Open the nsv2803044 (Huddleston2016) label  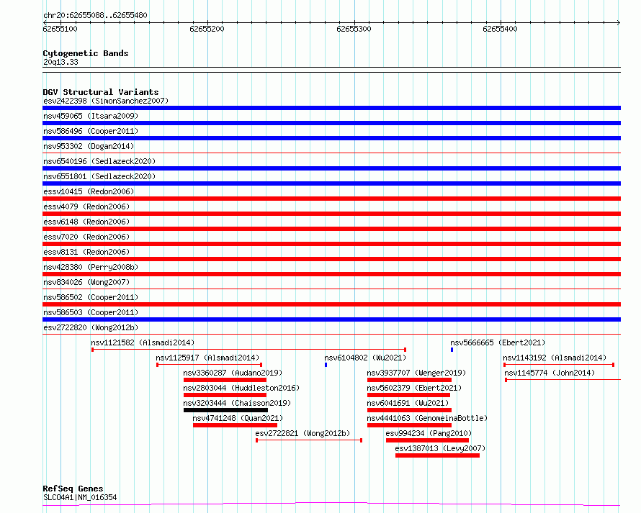pyautogui.click(x=241, y=388)
